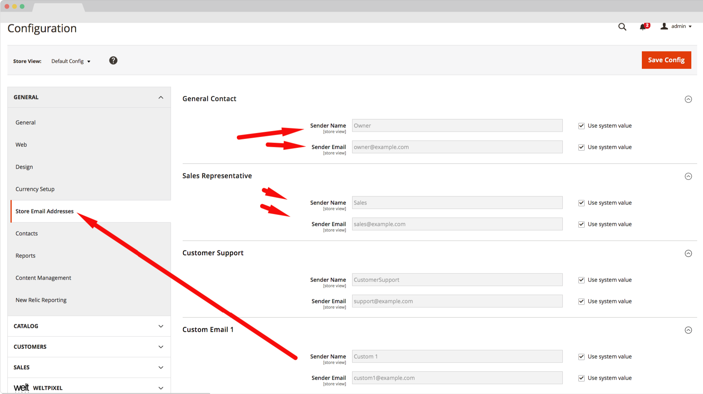Collapse the General Contact section icon
This screenshot has width=703, height=394.
(x=688, y=99)
